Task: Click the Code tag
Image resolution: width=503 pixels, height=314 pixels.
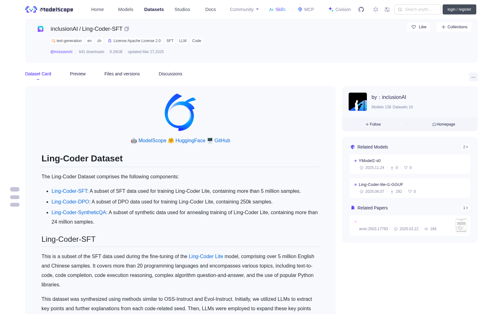Action: pos(196,41)
